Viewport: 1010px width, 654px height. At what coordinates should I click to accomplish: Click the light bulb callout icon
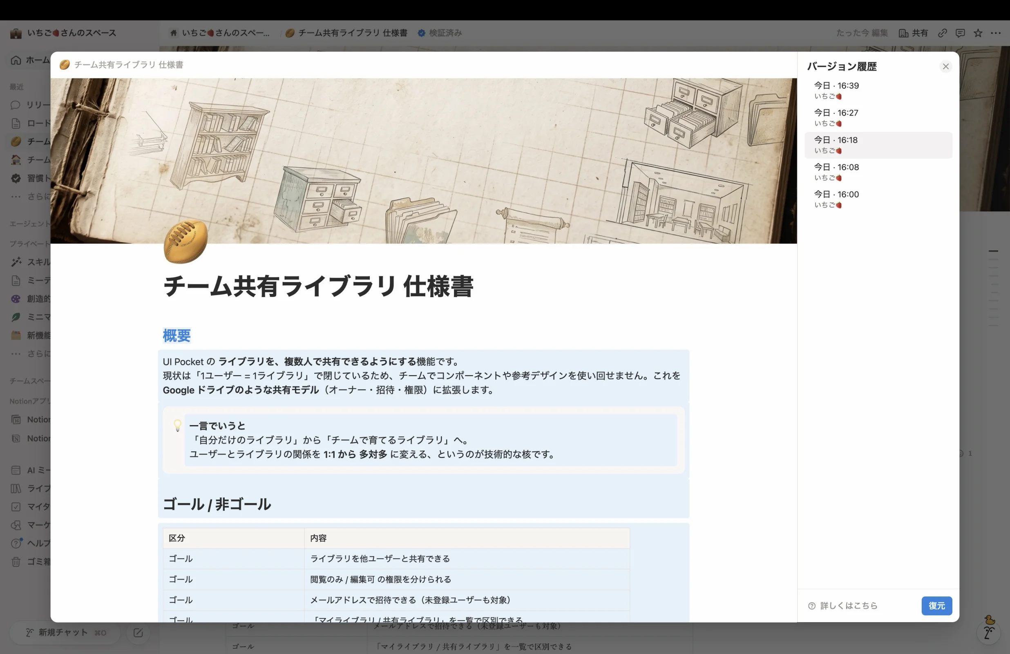point(177,425)
